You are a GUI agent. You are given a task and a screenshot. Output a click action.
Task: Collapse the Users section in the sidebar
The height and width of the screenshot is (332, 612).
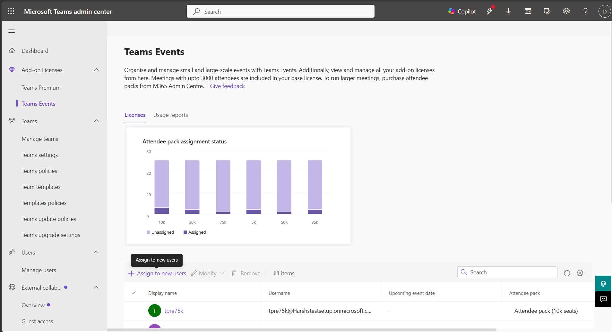pyautogui.click(x=96, y=252)
